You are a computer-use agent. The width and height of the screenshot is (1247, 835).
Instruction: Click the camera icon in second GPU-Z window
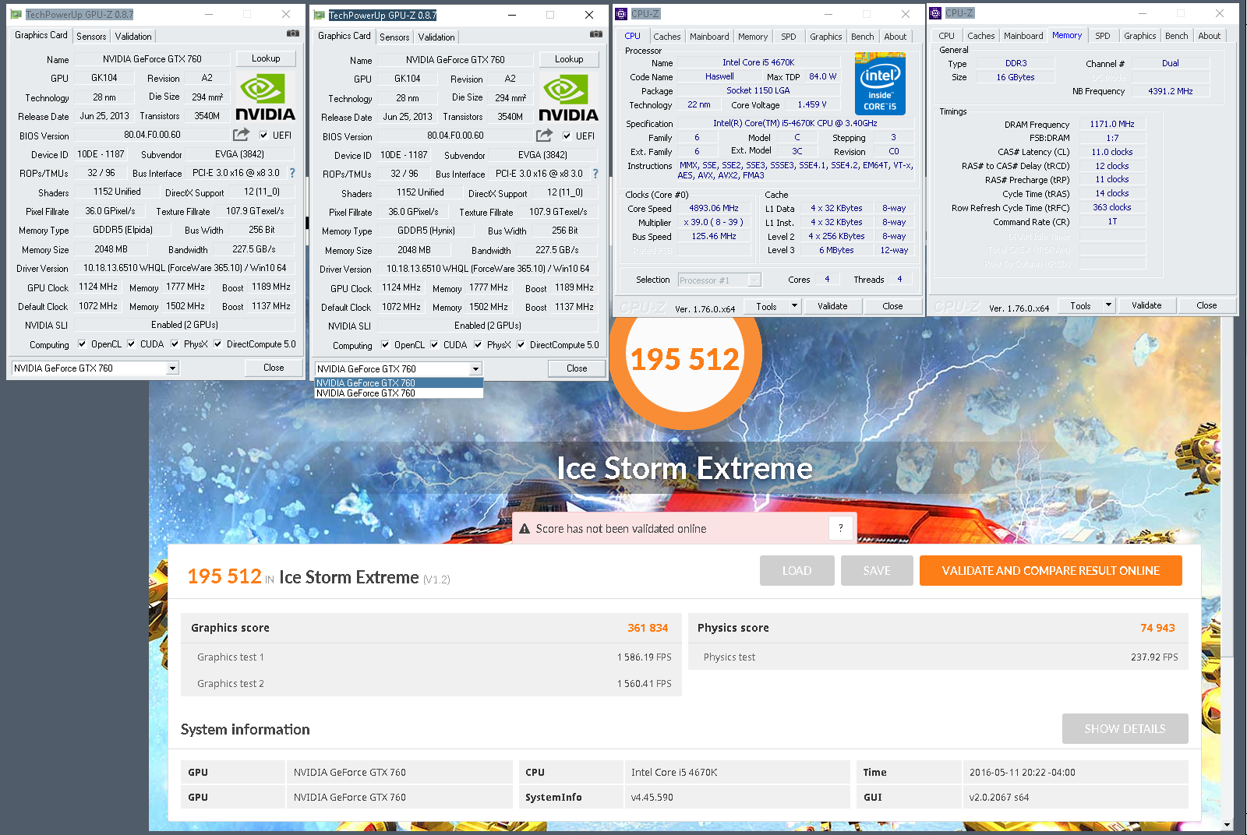[596, 34]
